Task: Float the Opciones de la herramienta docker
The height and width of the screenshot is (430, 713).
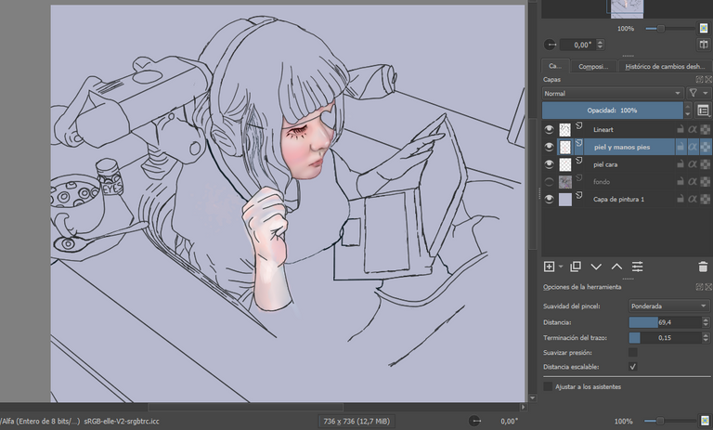Action: click(700, 287)
